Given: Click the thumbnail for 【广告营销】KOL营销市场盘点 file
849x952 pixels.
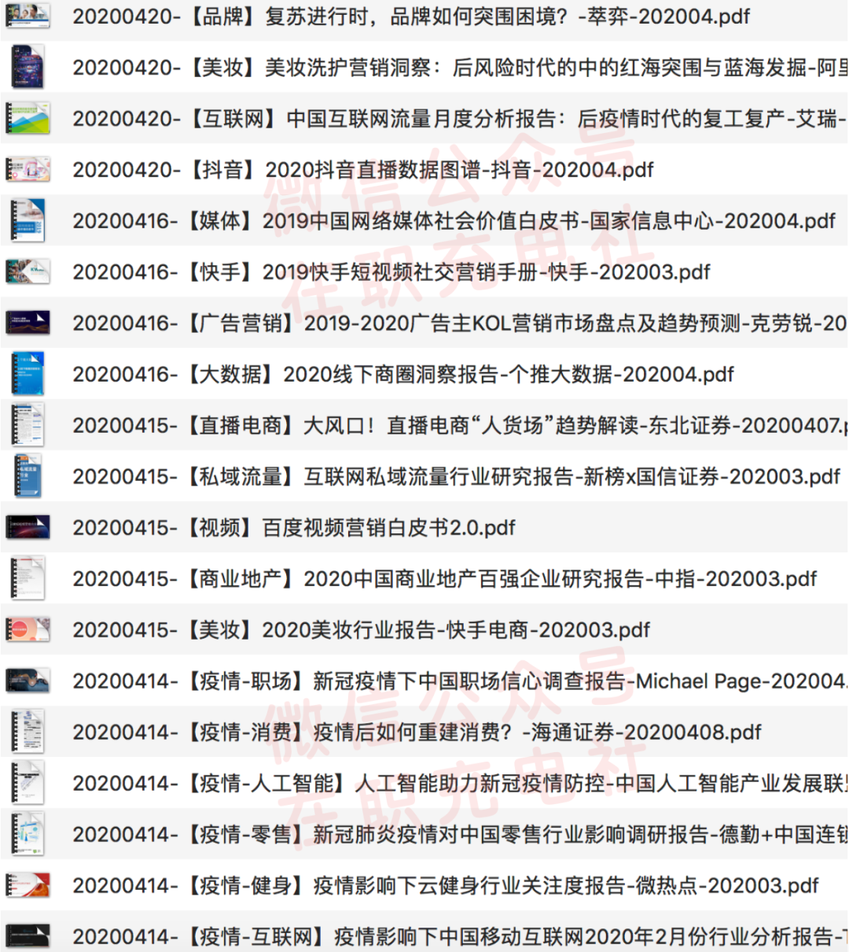Looking at the screenshot, I should point(28,323).
